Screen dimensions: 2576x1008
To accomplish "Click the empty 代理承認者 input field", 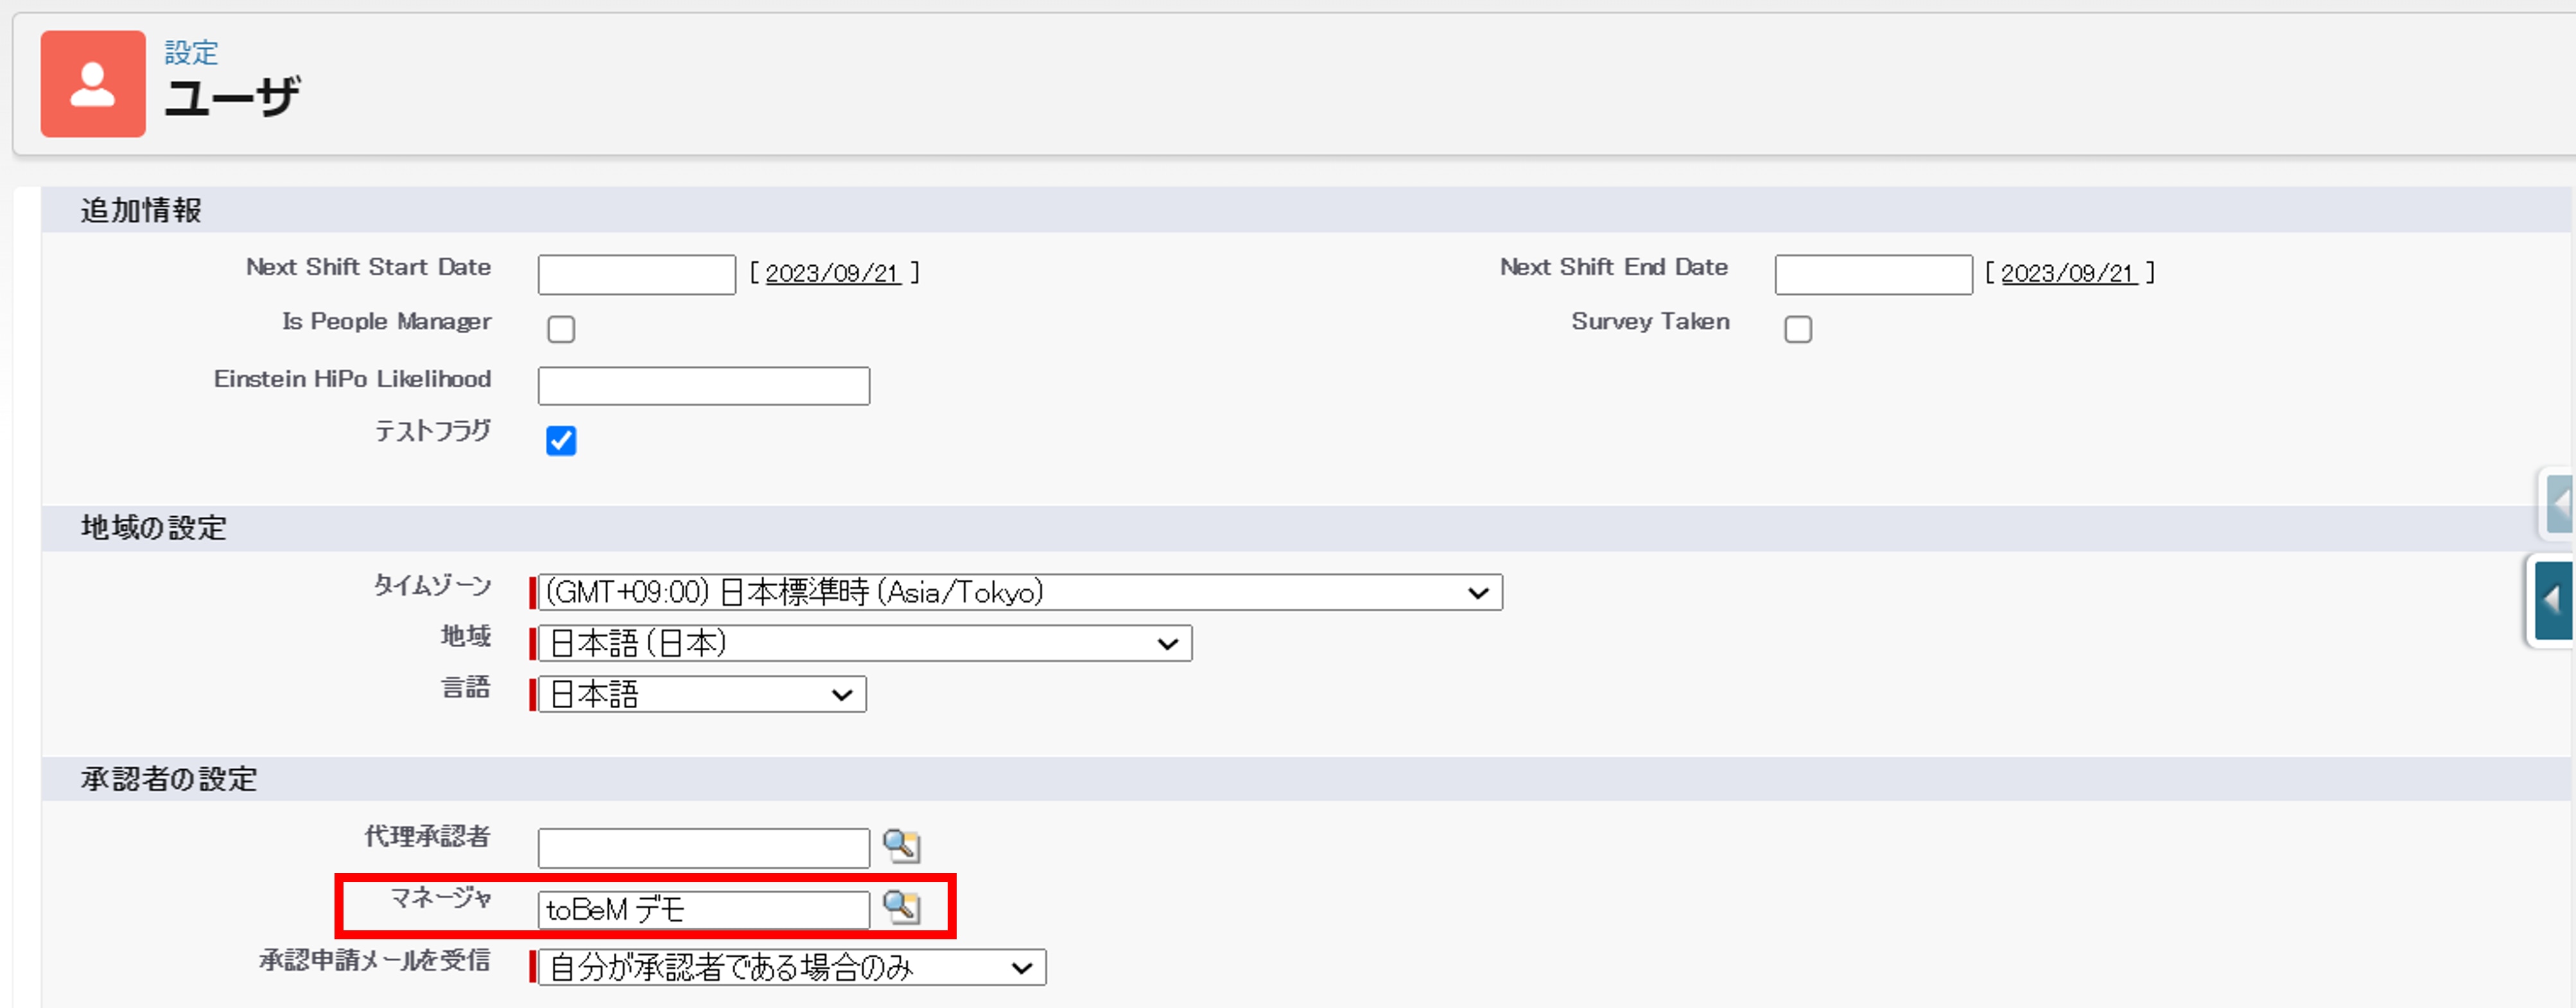I will (x=704, y=848).
